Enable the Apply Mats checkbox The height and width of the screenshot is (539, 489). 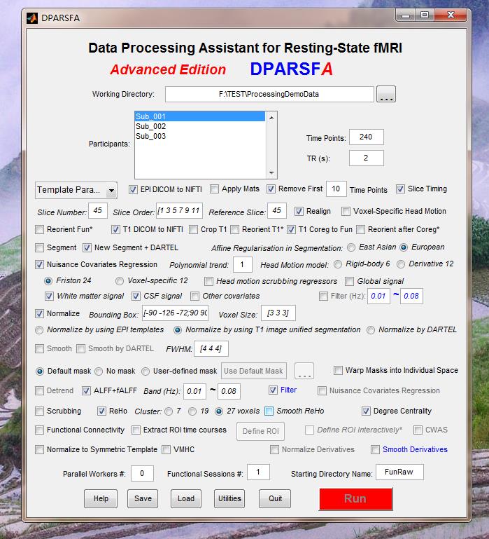pos(214,189)
